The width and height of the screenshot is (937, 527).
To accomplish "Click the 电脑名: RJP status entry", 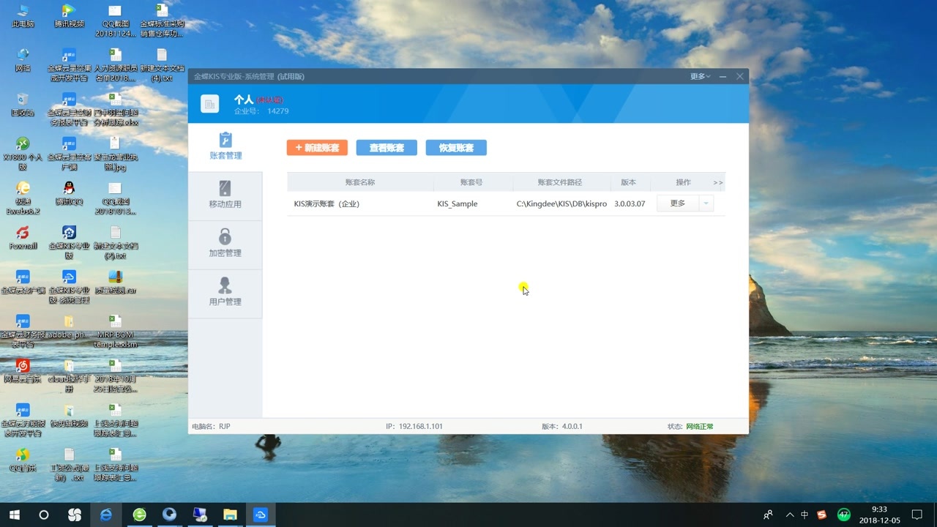I will point(211,426).
